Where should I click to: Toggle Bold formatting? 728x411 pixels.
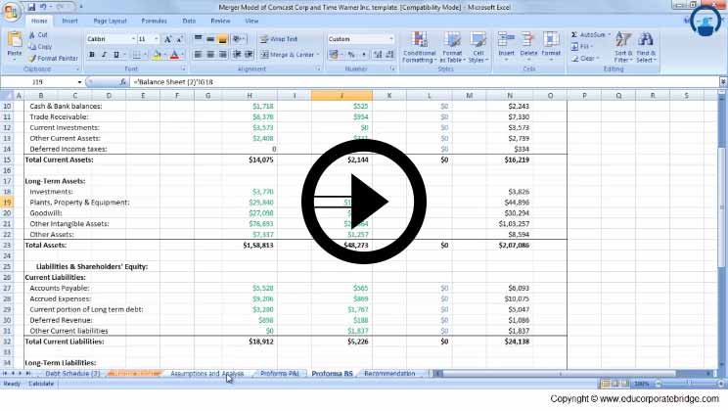point(91,55)
